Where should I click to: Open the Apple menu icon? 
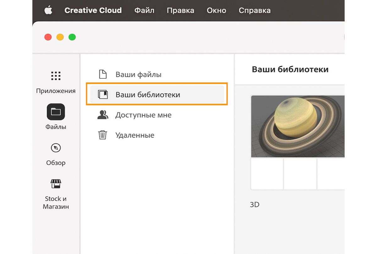pyautogui.click(x=49, y=10)
